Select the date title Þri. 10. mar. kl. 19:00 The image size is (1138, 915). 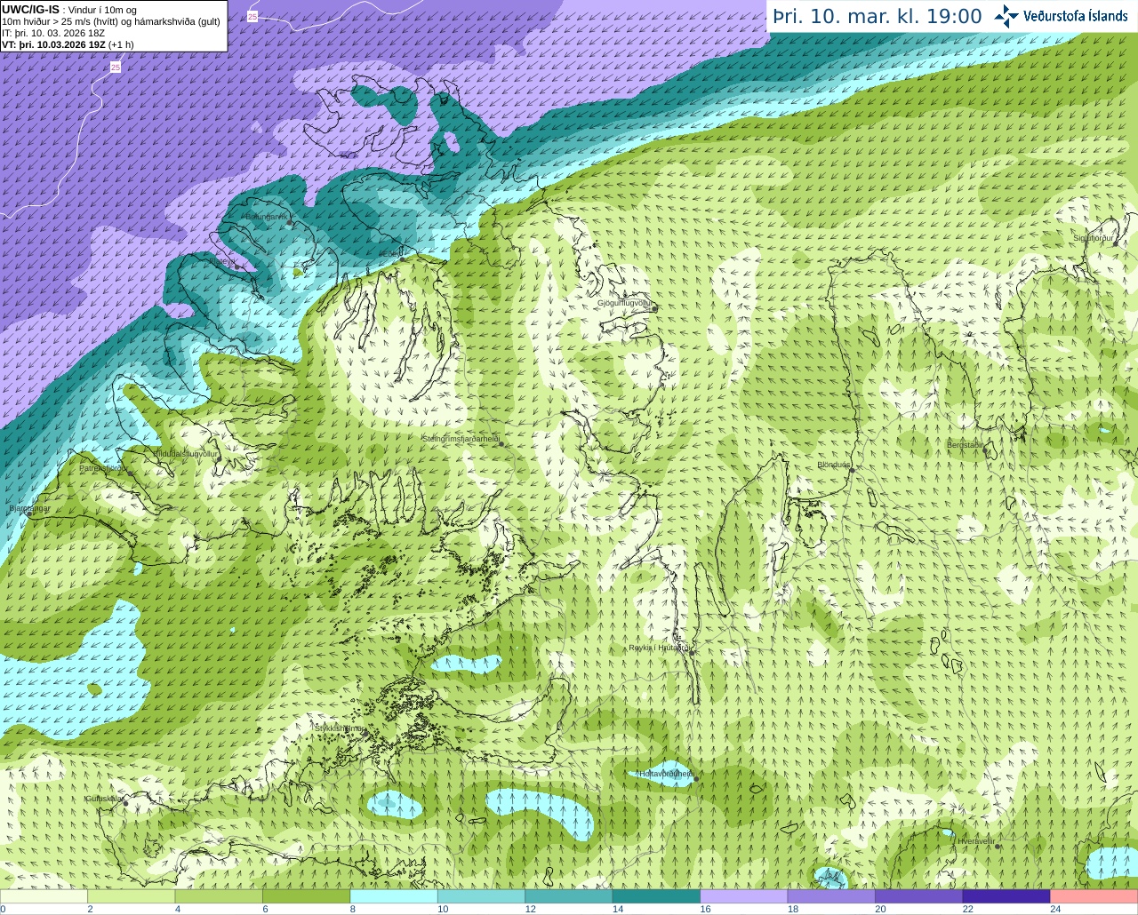point(878,16)
